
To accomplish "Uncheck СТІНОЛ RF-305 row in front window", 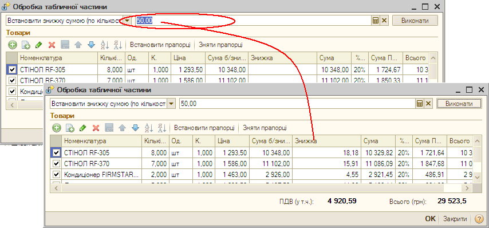I will (x=56, y=153).
